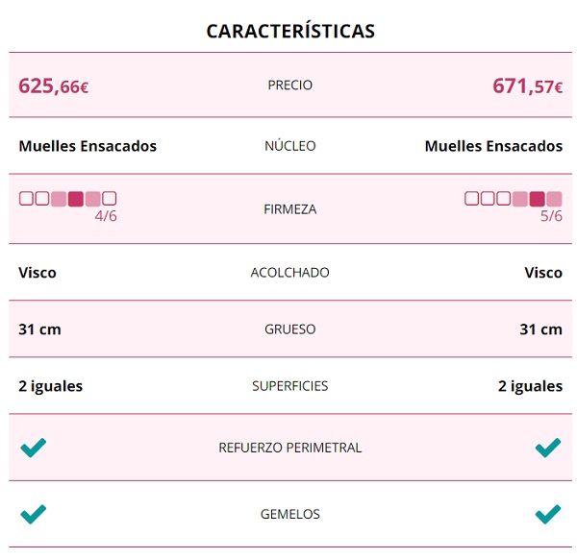Viewport: 577px width, 559px height.
Task: Click left Refuerzo Perimetral checkmark icon
Action: (33, 447)
